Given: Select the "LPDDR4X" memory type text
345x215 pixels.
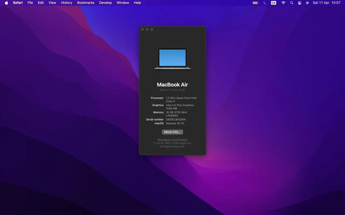Looking at the screenshot, I should [x=172, y=116].
